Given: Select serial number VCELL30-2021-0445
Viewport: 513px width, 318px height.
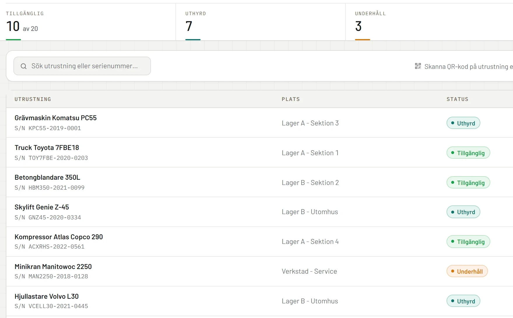Looking at the screenshot, I should pyautogui.click(x=58, y=306).
